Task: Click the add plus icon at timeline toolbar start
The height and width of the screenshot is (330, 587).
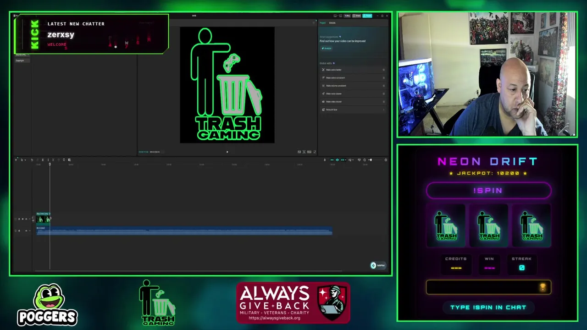Action: 16,159
